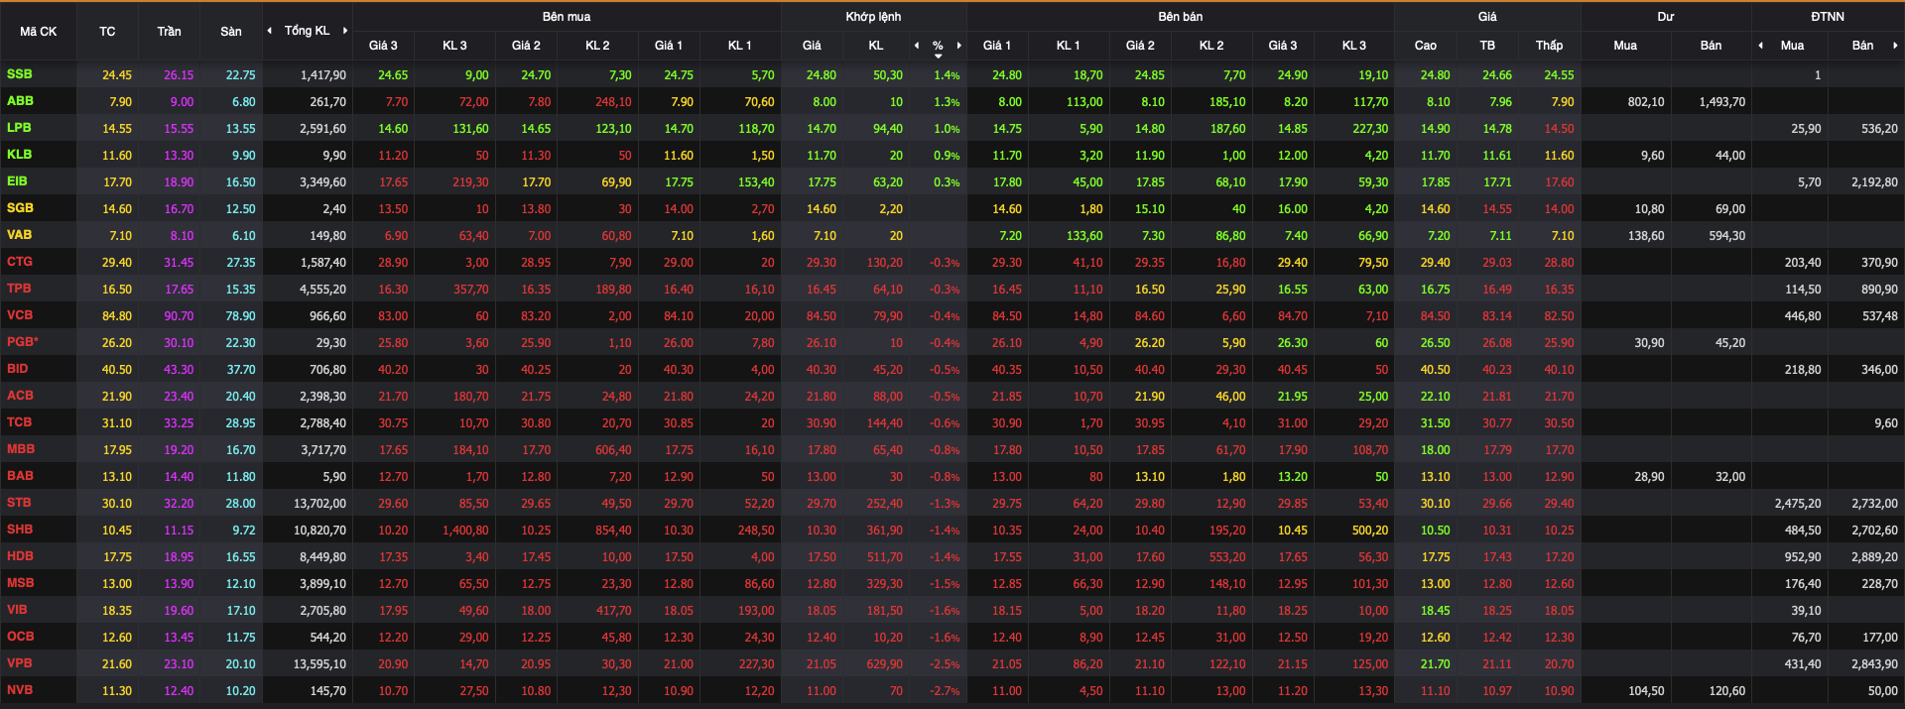Image resolution: width=1905 pixels, height=709 pixels.
Task: Click the Tổng KL column header
Action: [308, 31]
